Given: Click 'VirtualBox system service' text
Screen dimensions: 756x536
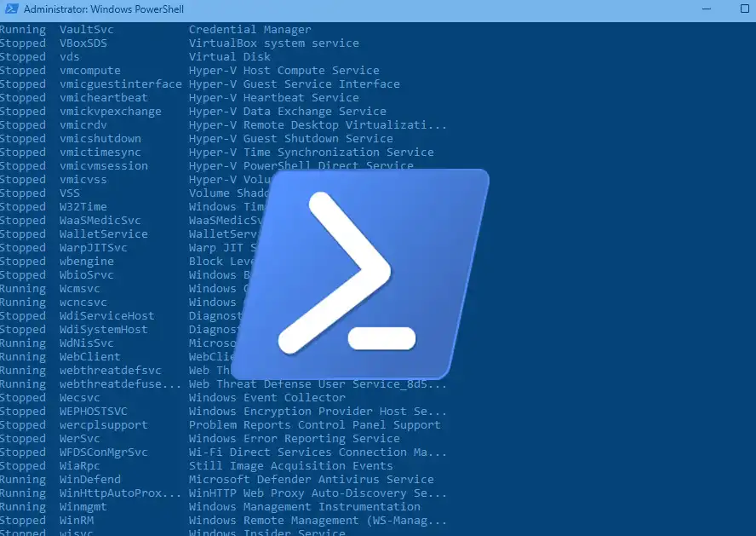Looking at the screenshot, I should click(x=274, y=43).
